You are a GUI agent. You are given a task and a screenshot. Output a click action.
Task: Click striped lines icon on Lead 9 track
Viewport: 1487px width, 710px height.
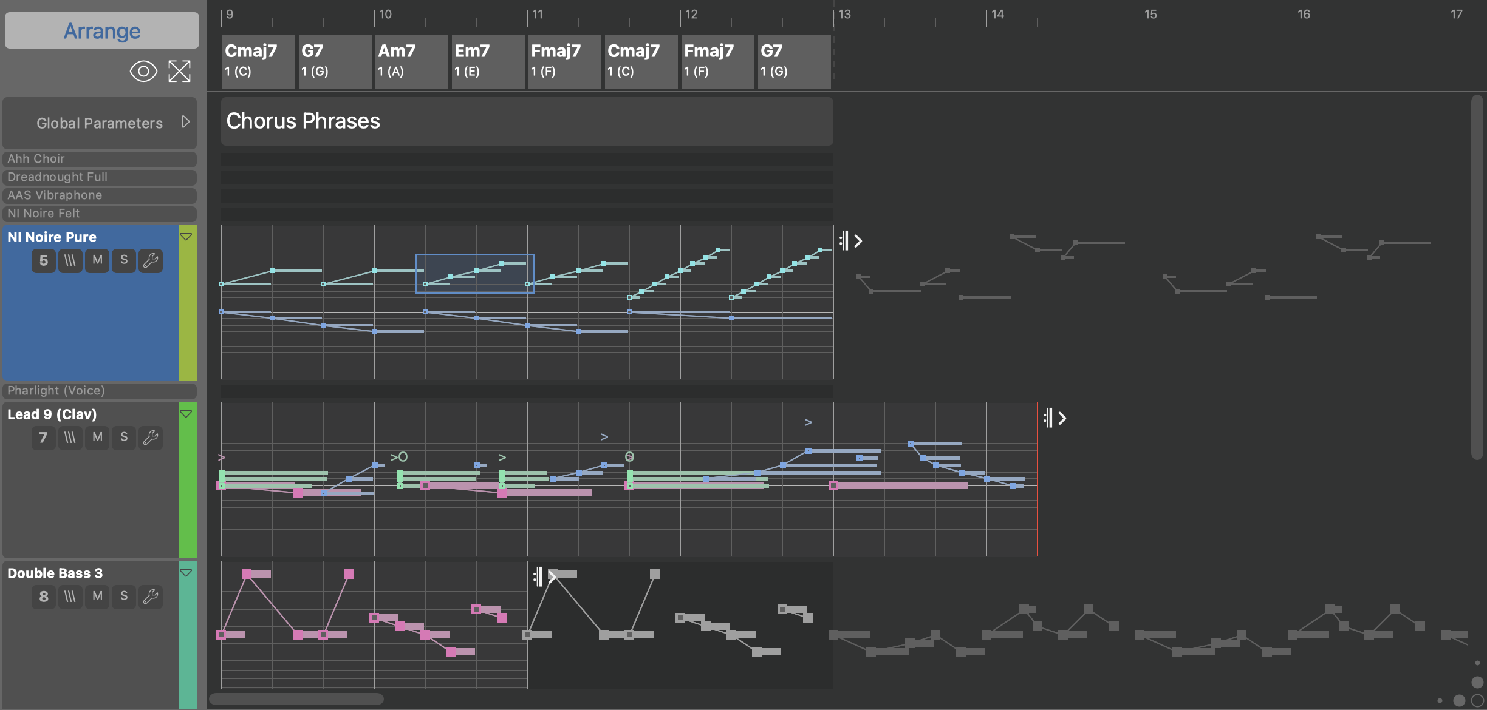70,438
